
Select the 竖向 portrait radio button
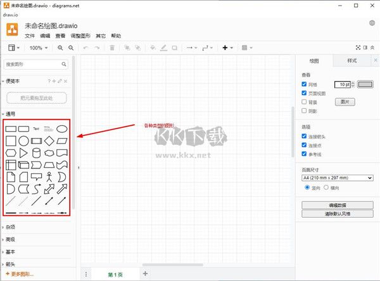(x=307, y=187)
